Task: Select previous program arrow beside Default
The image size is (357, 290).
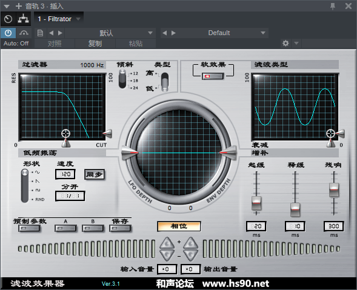Action: (164, 33)
